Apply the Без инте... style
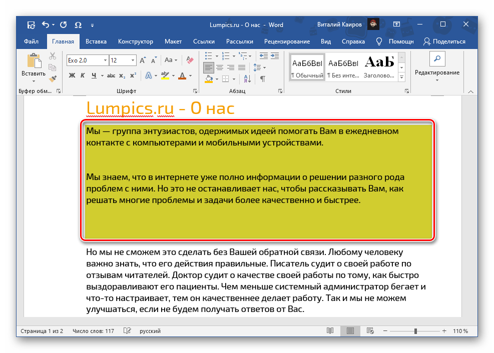 (x=343, y=67)
